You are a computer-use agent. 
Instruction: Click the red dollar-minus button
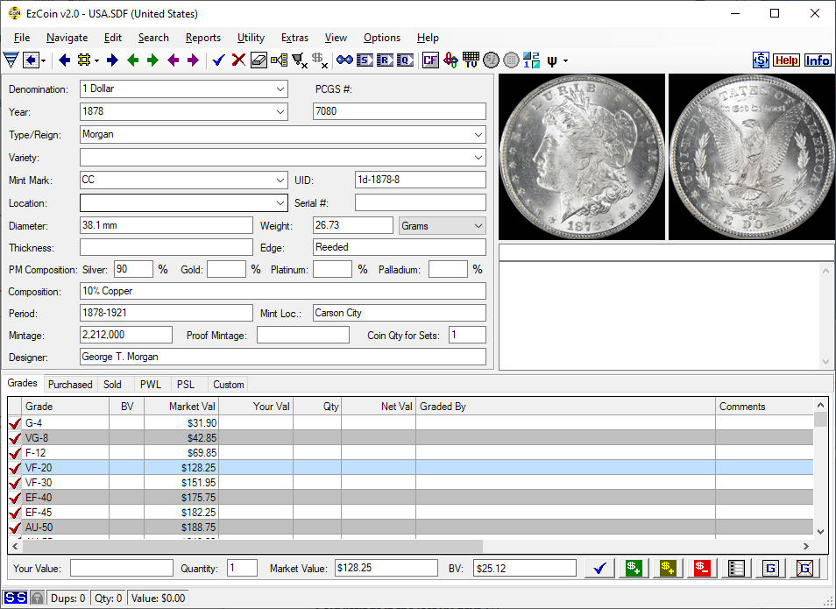click(702, 569)
